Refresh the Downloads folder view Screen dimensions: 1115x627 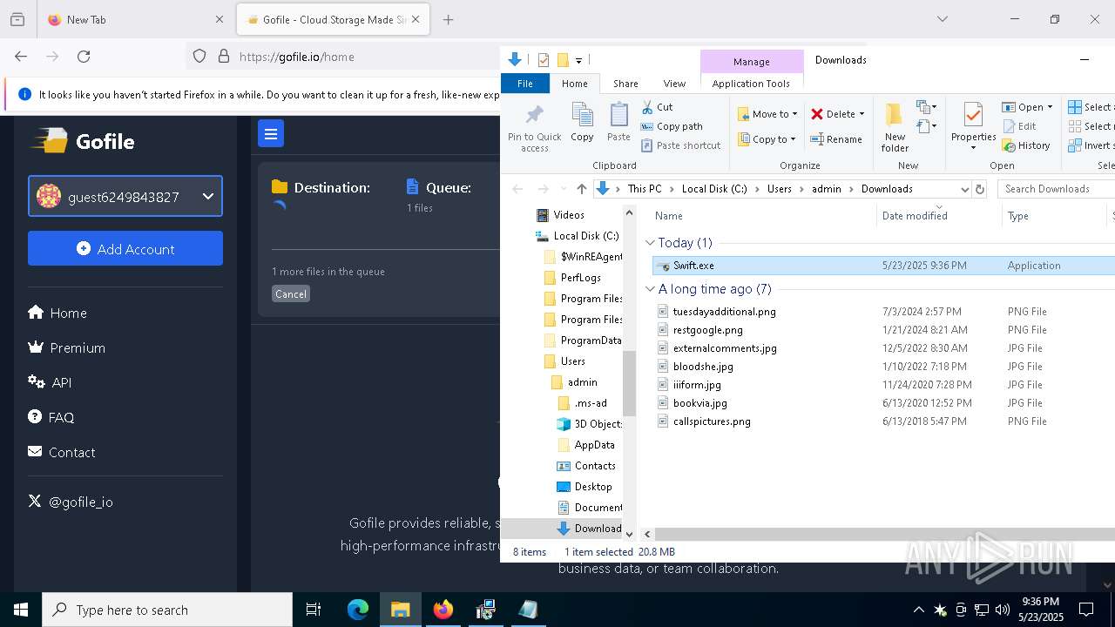pyautogui.click(x=980, y=189)
